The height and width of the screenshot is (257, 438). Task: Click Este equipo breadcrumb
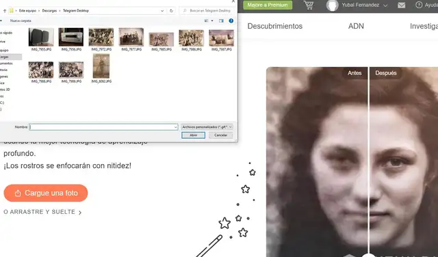(x=27, y=11)
